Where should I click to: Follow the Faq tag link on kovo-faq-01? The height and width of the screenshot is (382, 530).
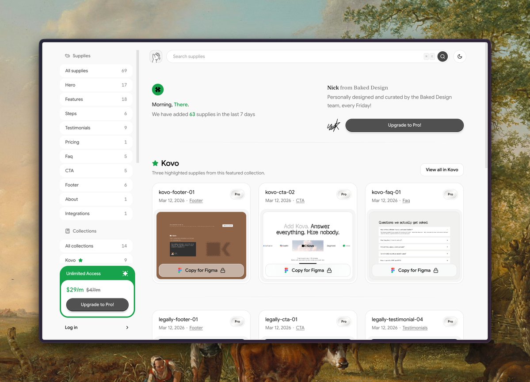(x=406, y=200)
